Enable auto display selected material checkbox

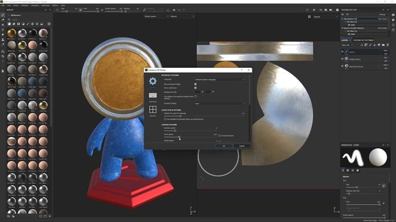[196, 96]
